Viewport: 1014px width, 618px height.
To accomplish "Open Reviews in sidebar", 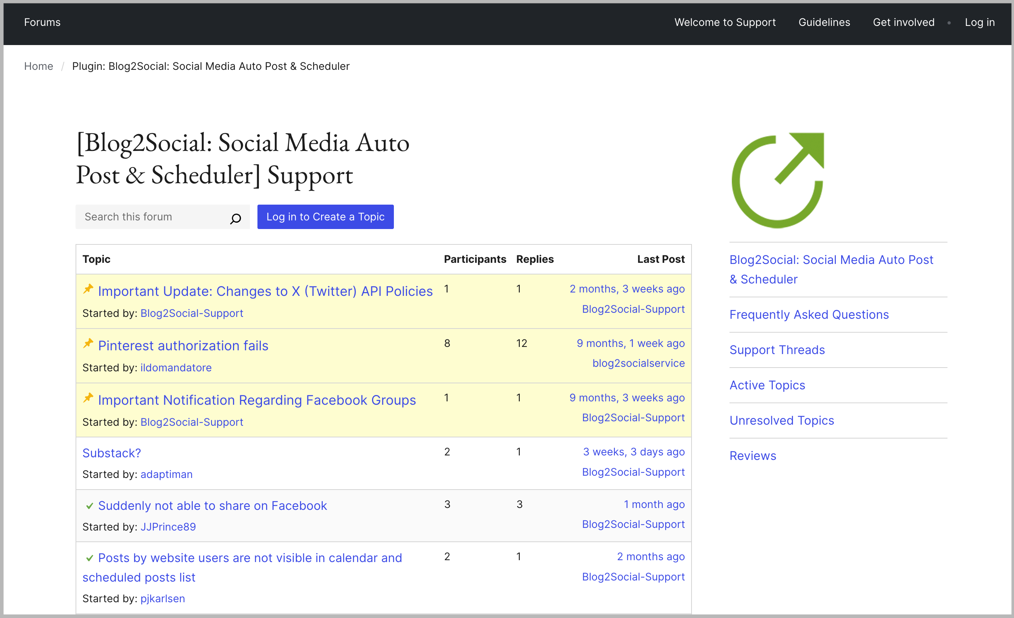I will pyautogui.click(x=753, y=456).
